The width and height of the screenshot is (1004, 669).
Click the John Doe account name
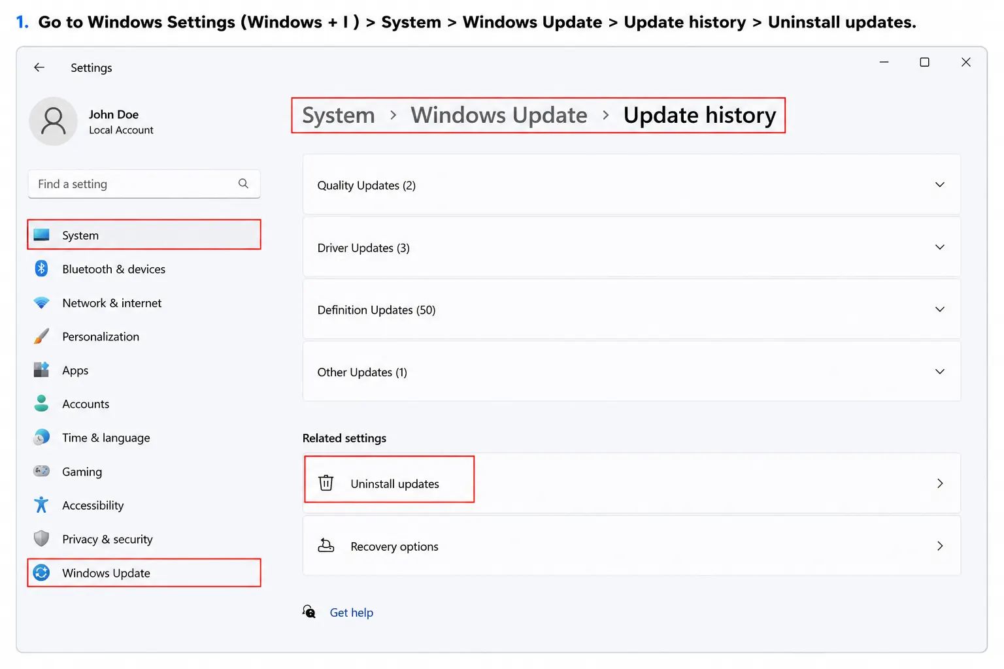[114, 114]
